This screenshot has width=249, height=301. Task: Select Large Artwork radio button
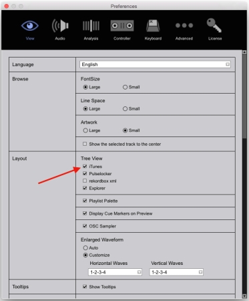coord(85,130)
